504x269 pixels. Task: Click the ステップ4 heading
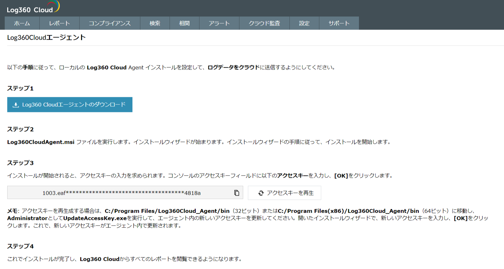pyautogui.click(x=20, y=246)
